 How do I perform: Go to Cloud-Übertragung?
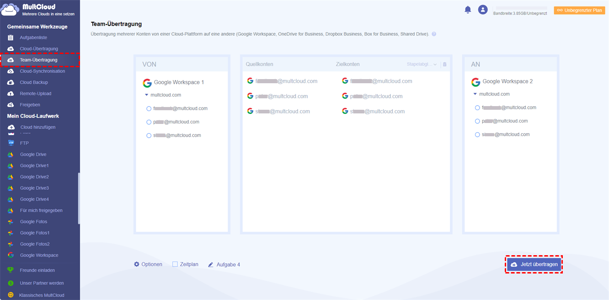(x=40, y=48)
